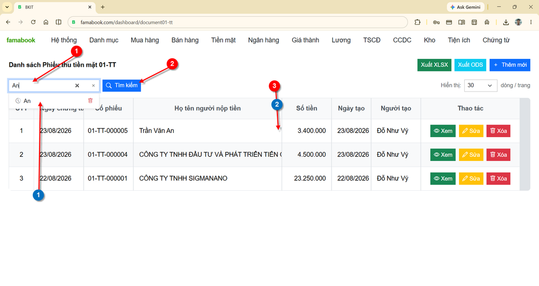Open the tab search chevron
Viewport: 539px width, 286px height.
coord(7,7)
